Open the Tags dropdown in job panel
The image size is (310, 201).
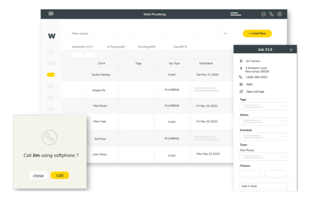pos(284,106)
